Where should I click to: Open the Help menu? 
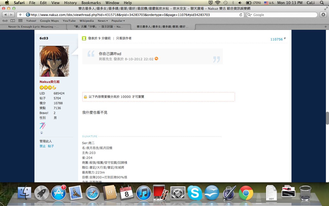click(128, 3)
